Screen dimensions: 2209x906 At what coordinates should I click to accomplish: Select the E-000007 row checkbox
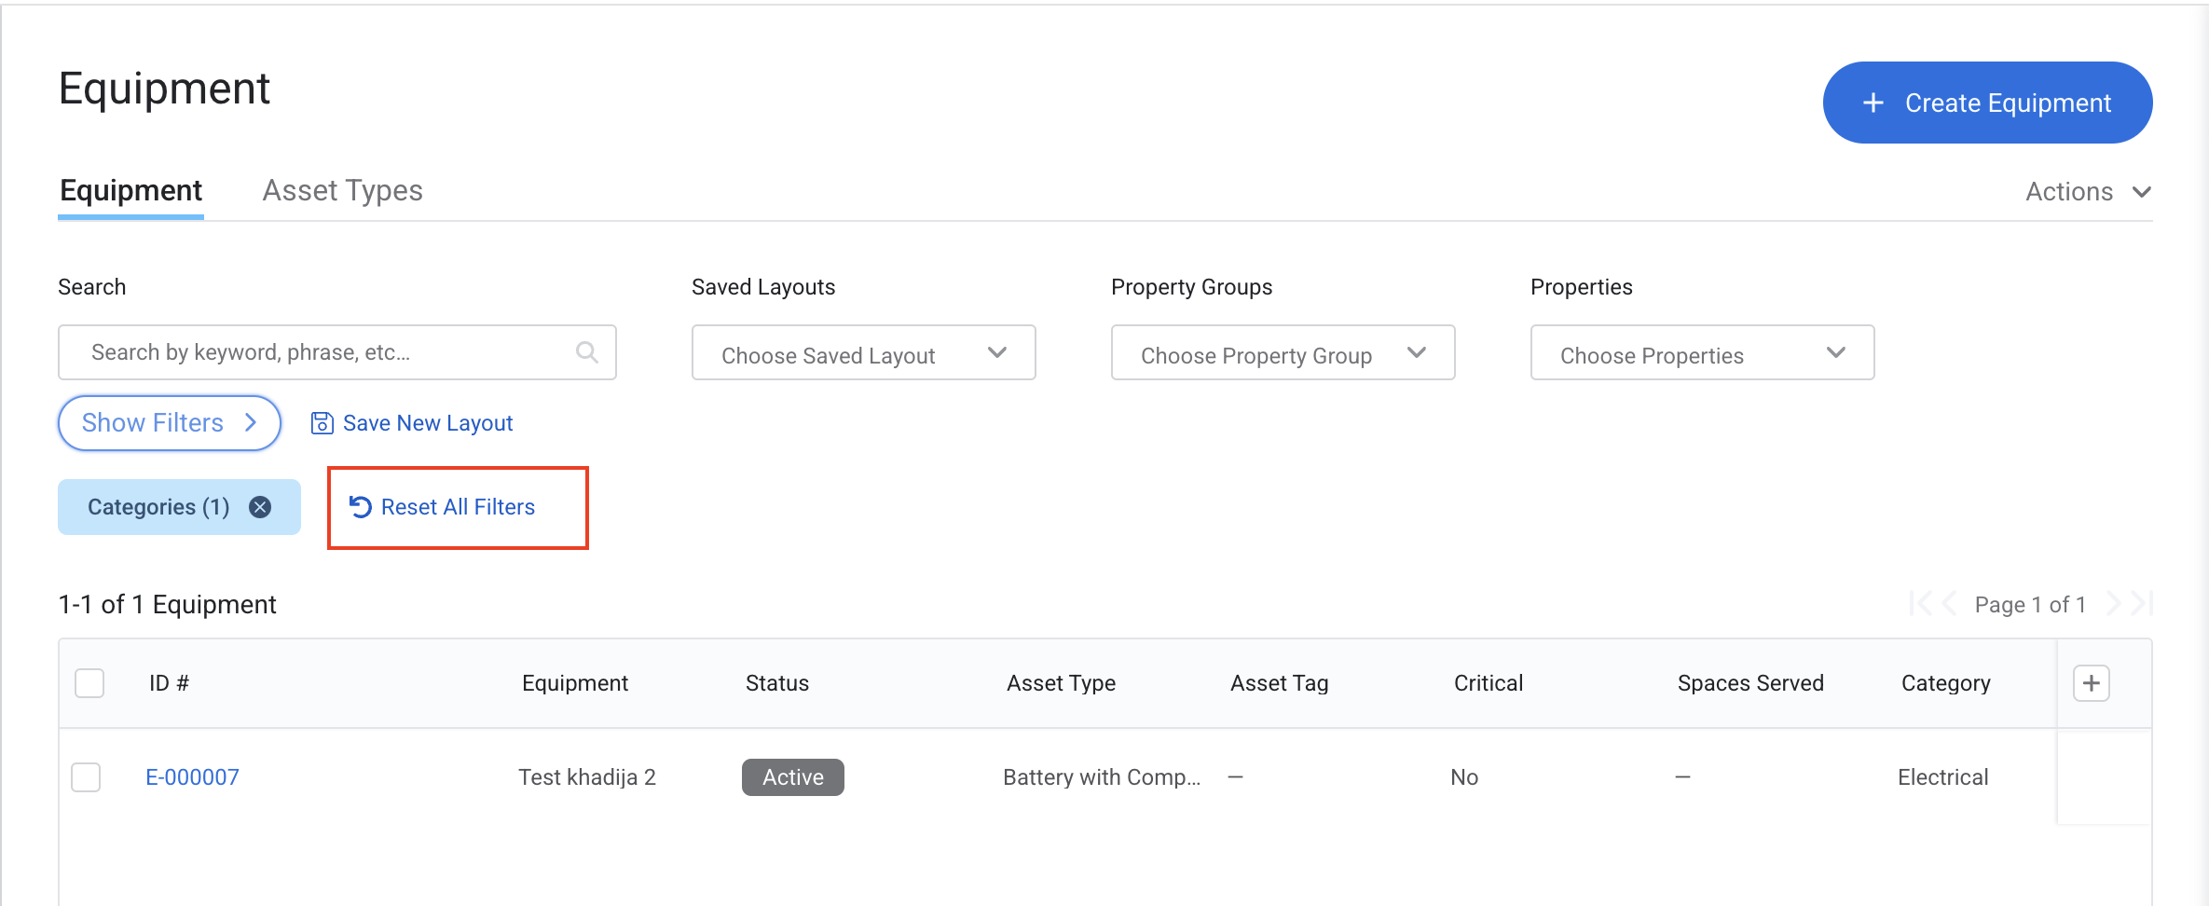[87, 777]
